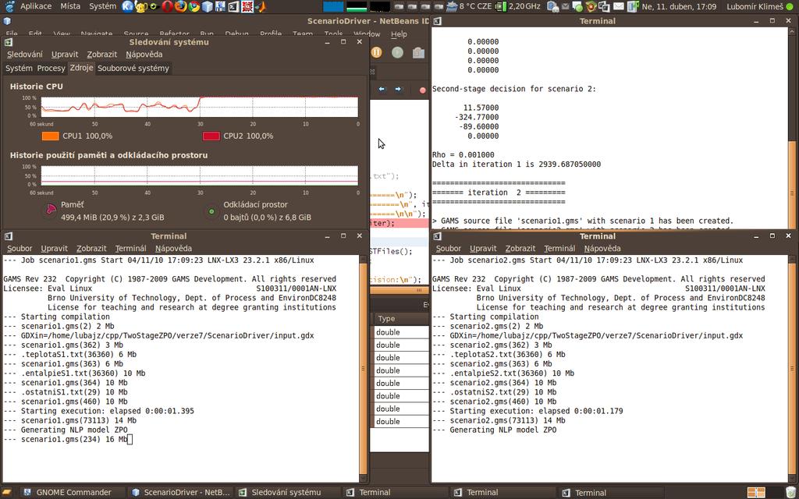This screenshot has width=799, height=499.
Task: Click the Odkládací prostor color indicator
Action: [211, 211]
